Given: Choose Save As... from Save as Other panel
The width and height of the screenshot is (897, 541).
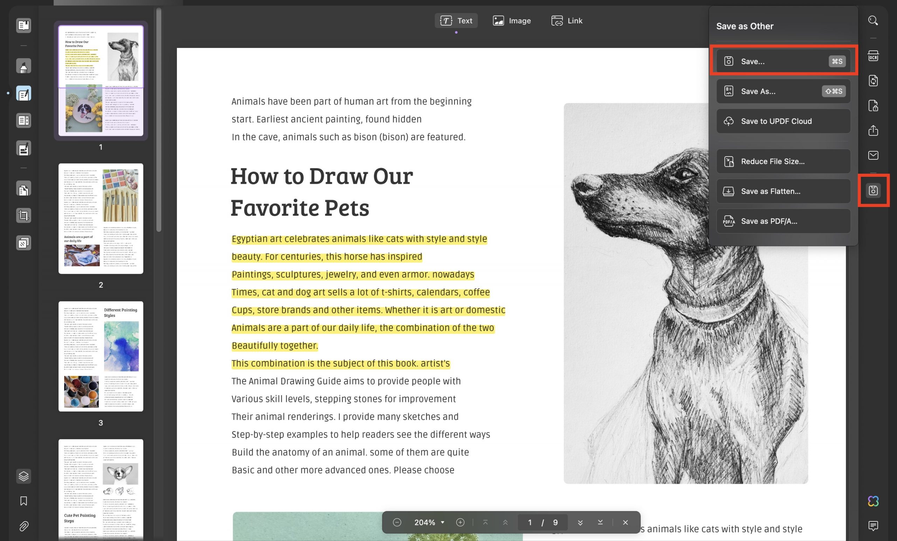Looking at the screenshot, I should (x=783, y=91).
